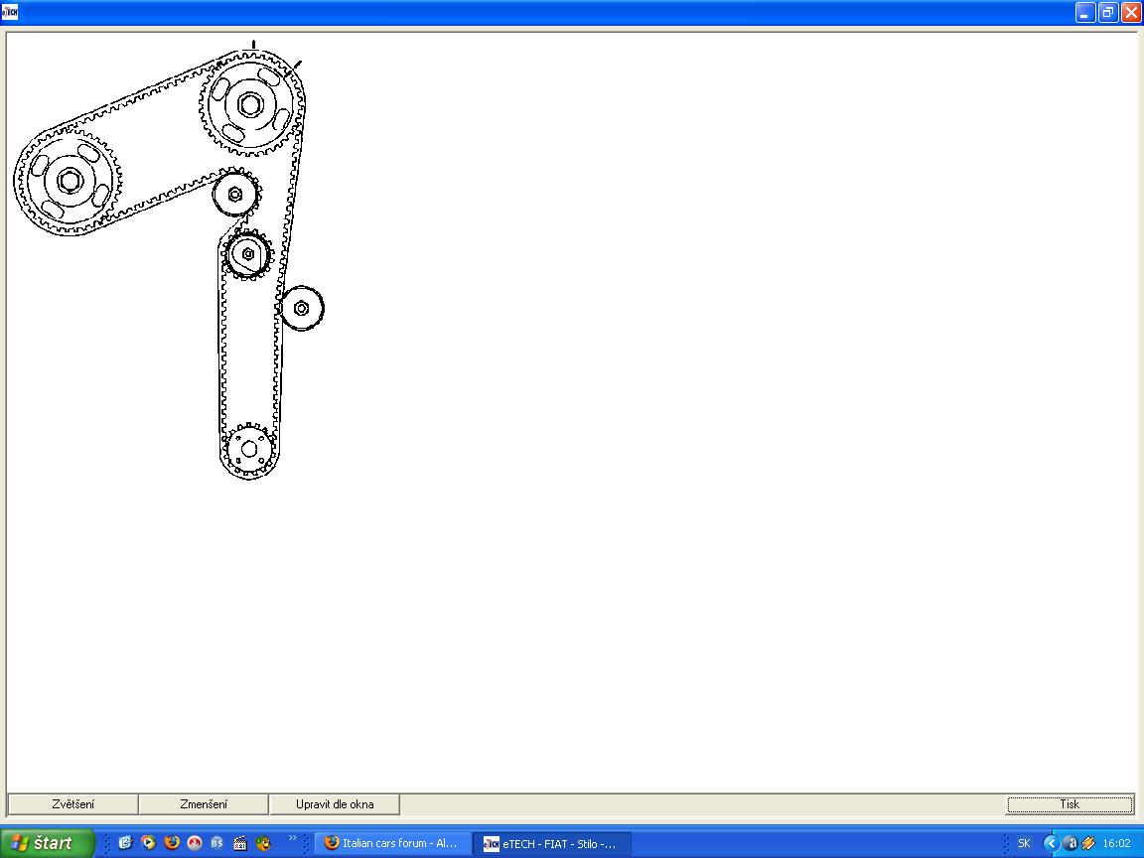Launch BS Player from the quick launch bar
The width and height of the screenshot is (1144, 858).
pyautogui.click(x=217, y=843)
